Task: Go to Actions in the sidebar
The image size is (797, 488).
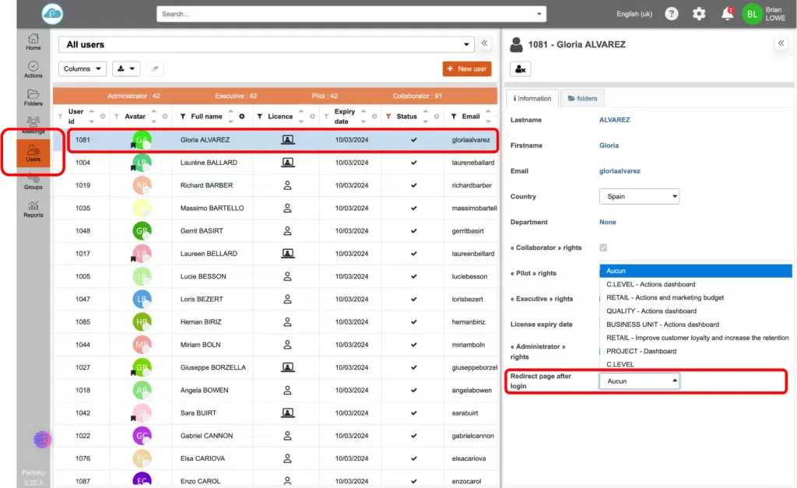Action: tap(33, 69)
